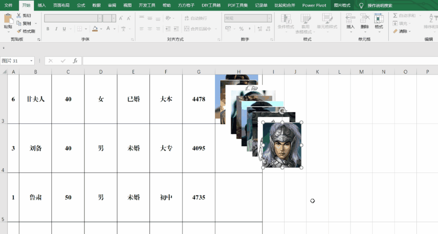Toggle Wrap Text (自动换行)
The height and width of the screenshot is (234, 438).
[x=196, y=18]
